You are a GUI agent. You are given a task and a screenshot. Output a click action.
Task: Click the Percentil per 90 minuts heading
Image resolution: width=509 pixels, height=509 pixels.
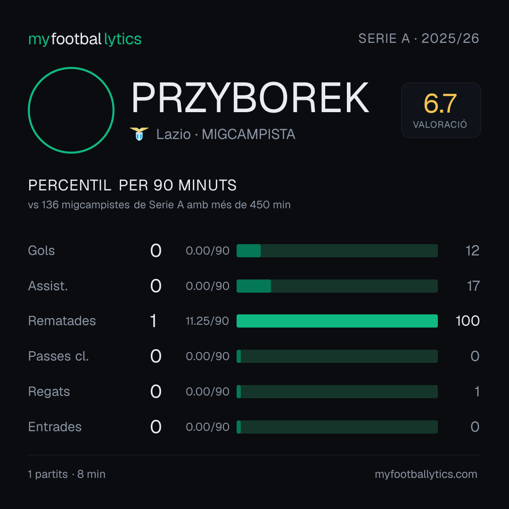click(132, 185)
